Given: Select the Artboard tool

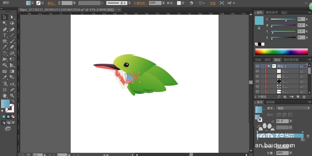Looking at the screenshot, I should click(x=5, y=90).
